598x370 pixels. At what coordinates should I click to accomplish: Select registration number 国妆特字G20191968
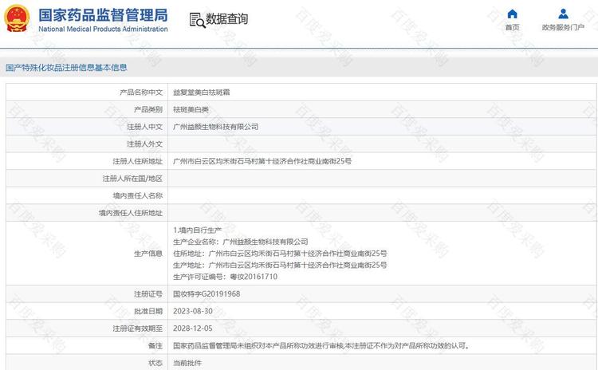pos(207,294)
